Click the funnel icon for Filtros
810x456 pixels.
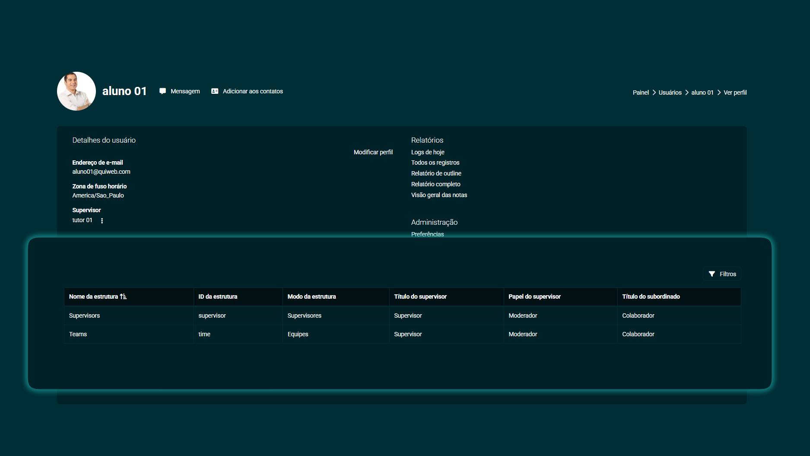point(712,274)
